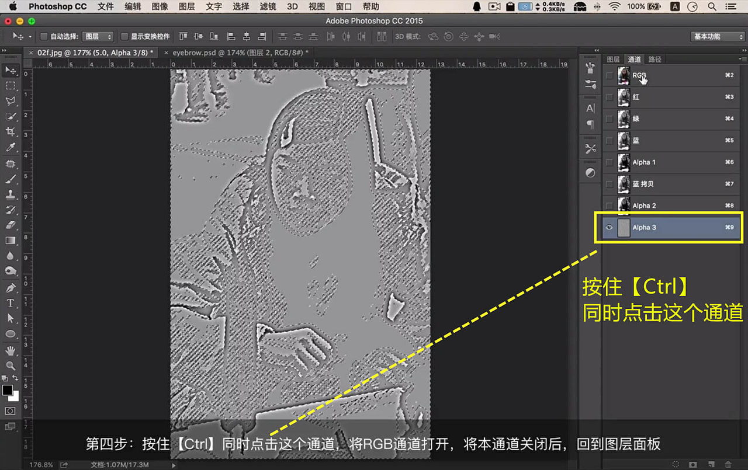Screen dimensions: 748x470
Task: Open the 基本功能 workspace dropdown
Action: click(x=717, y=36)
